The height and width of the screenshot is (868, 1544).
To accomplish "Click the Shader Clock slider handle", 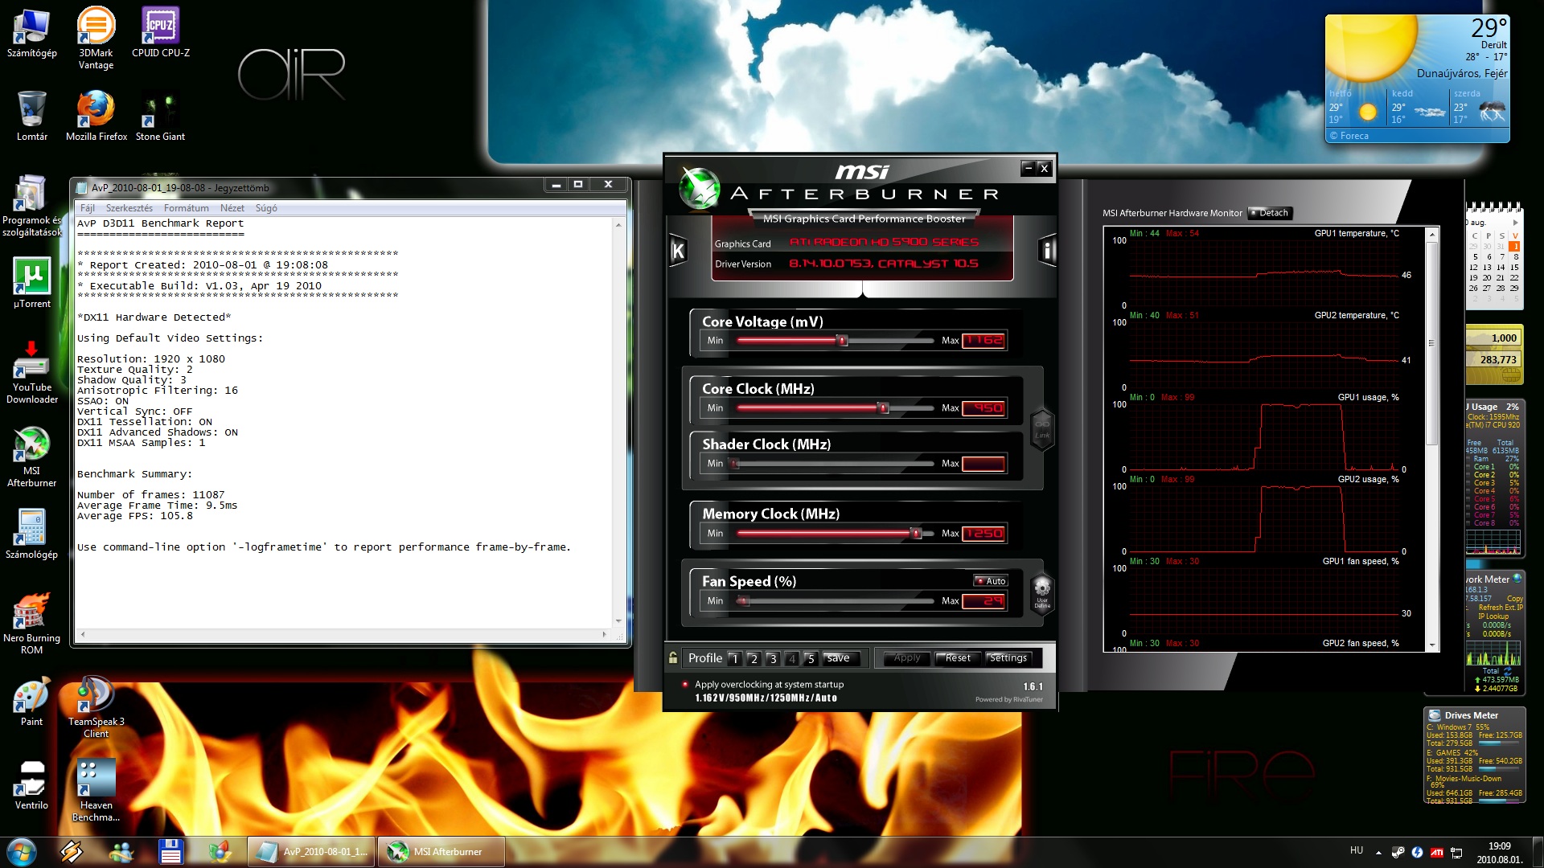I will [734, 464].
